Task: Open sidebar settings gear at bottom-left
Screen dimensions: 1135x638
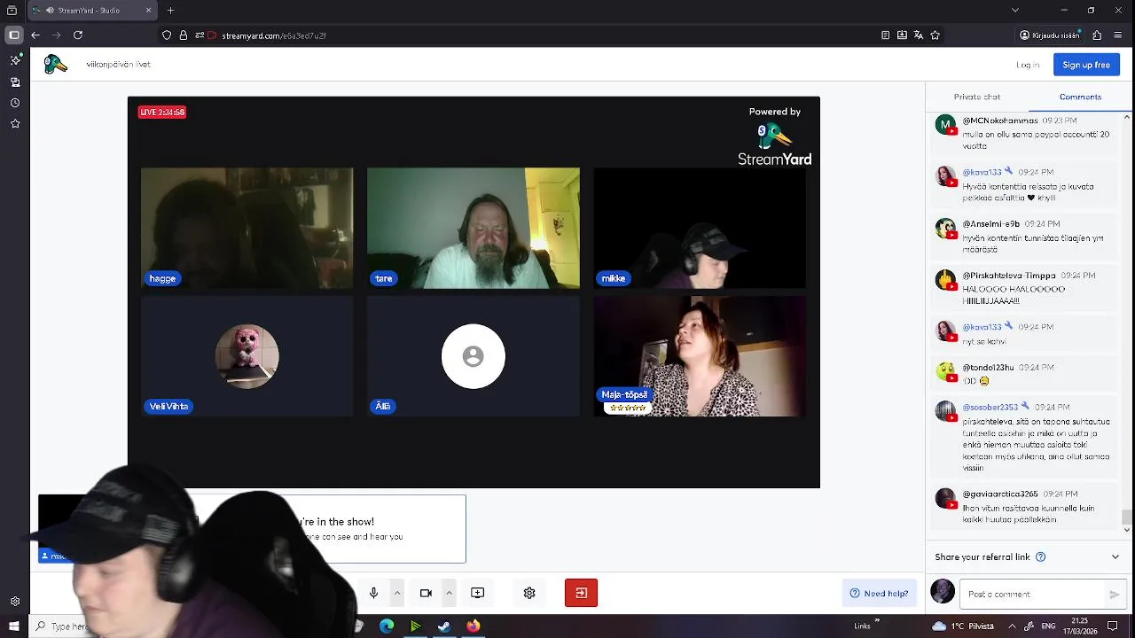Action: click(x=15, y=602)
